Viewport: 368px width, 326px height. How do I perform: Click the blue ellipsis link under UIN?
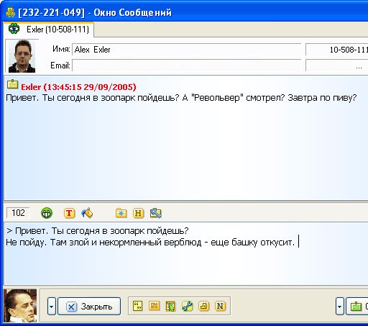tap(359, 68)
